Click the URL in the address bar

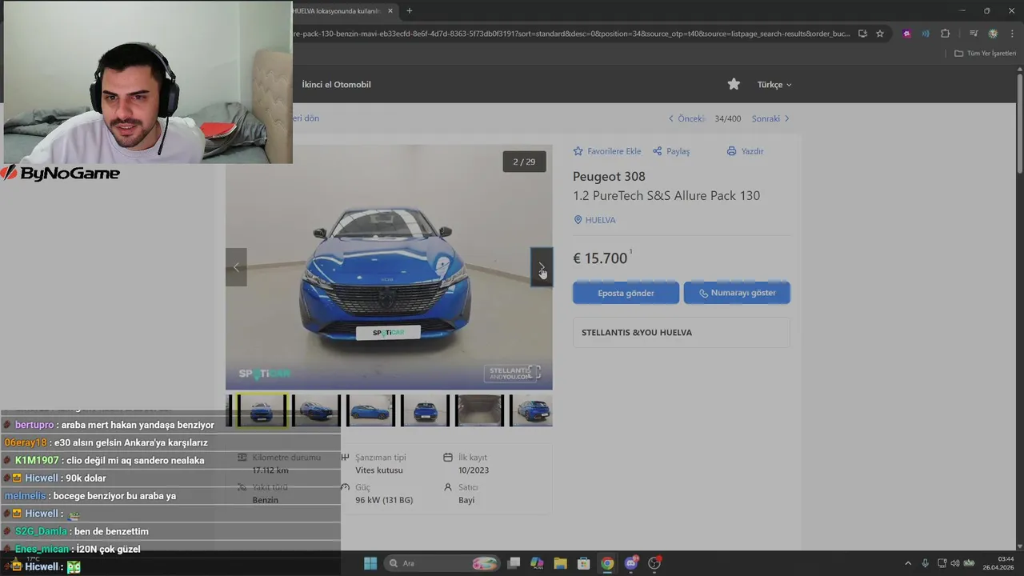point(571,34)
